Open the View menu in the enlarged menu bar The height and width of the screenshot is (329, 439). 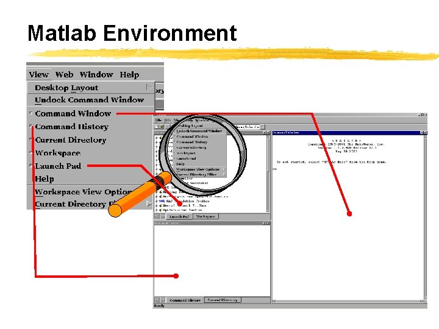[x=38, y=74]
